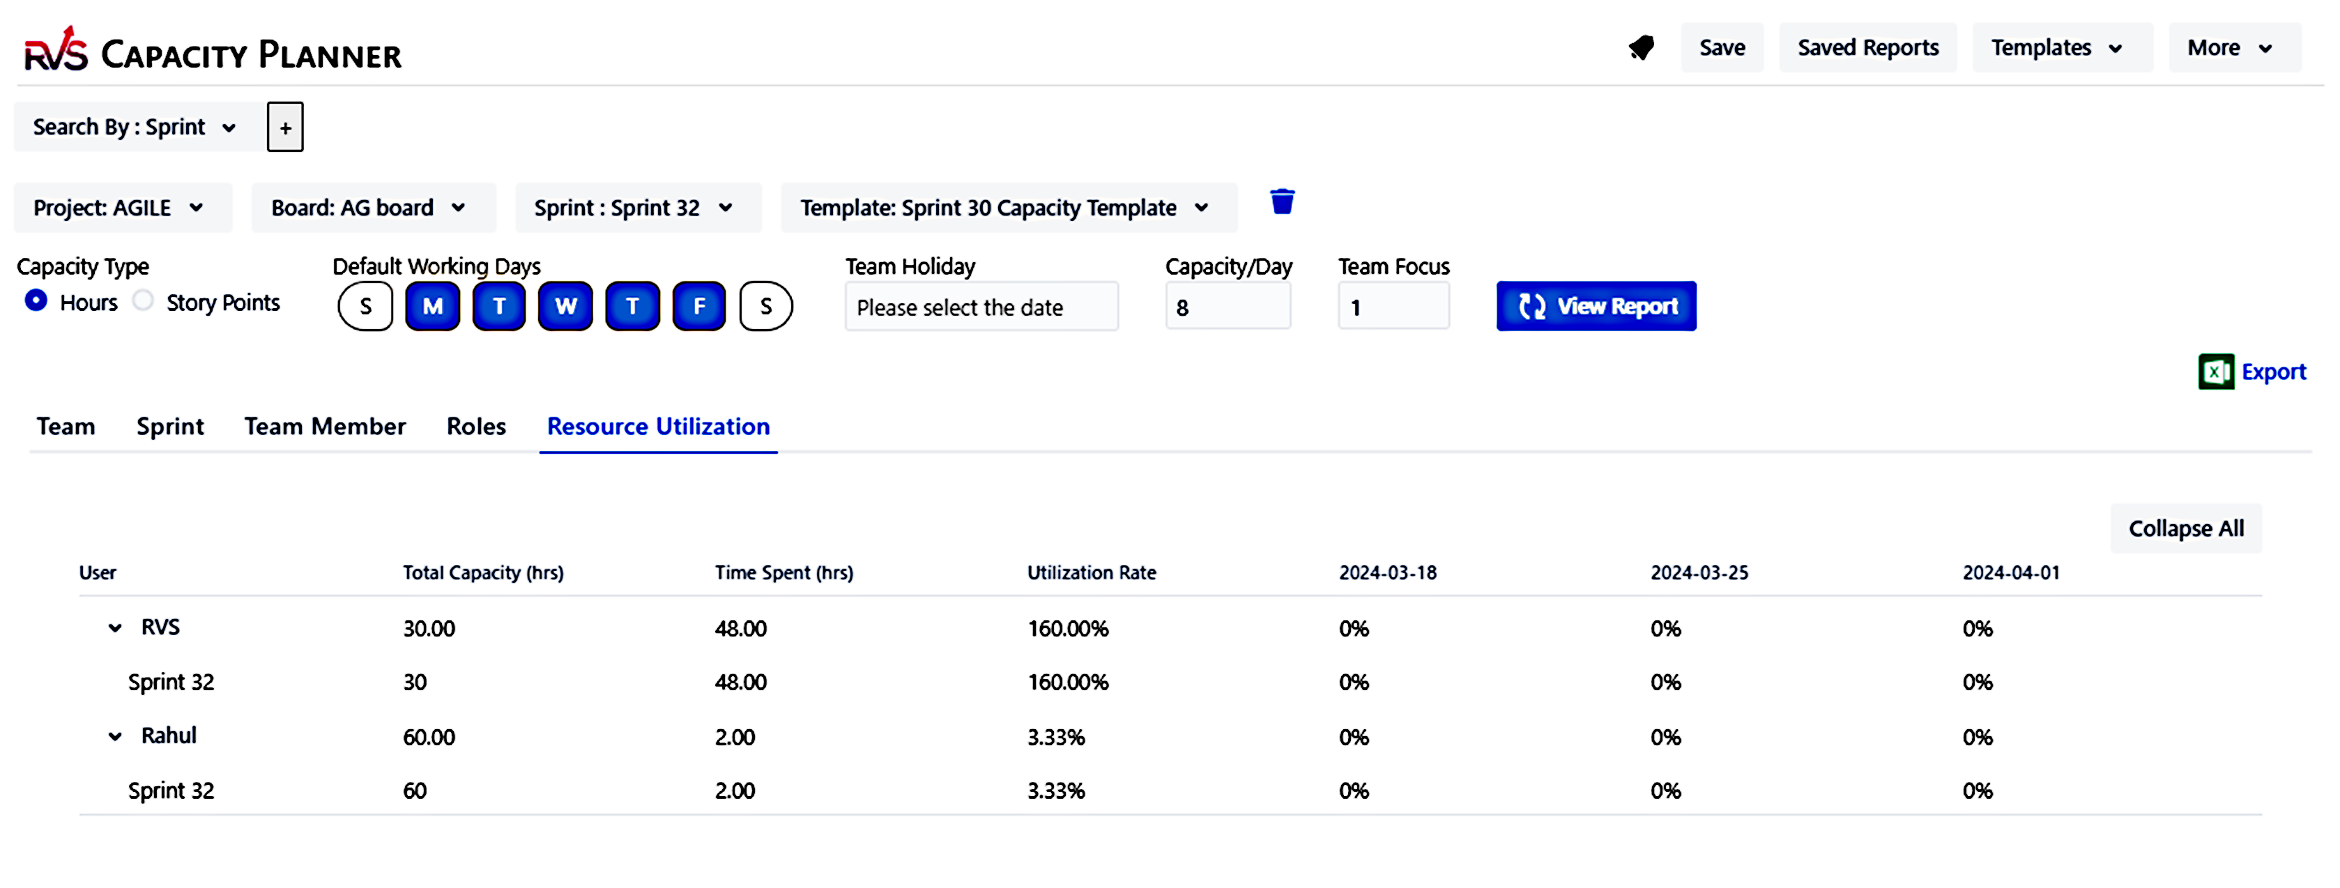Click the refresh icon on View Report
This screenshot has width=2340, height=888.
pyautogui.click(x=1531, y=306)
